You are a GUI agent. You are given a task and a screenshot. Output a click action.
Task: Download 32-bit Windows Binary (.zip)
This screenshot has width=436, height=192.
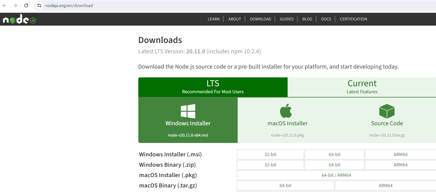pos(270,165)
